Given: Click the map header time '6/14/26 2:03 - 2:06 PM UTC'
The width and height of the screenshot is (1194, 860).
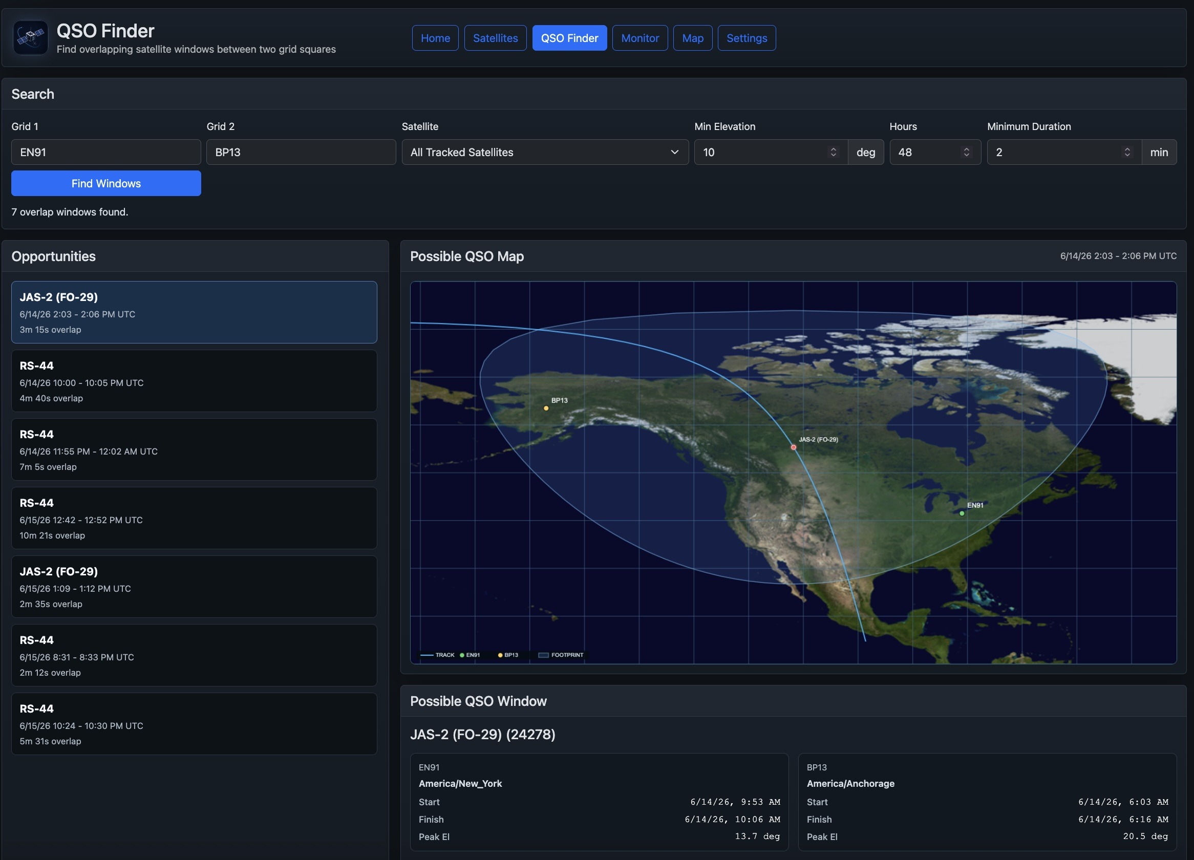Looking at the screenshot, I should [x=1118, y=256].
